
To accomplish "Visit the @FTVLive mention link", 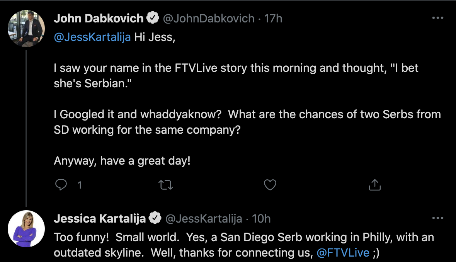I will 343,252.
